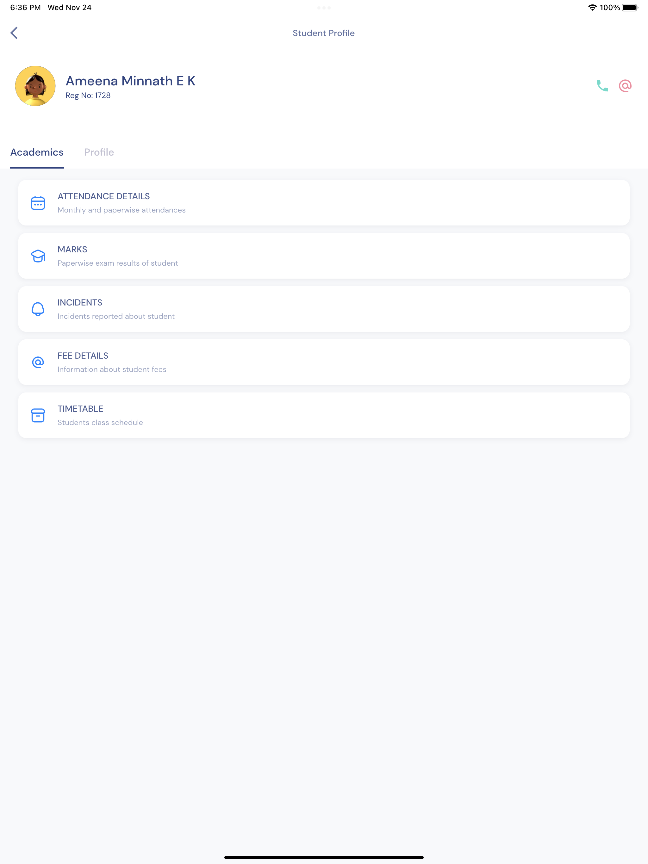Viewport: 648px width, 864px height.
Task: Tap the Wi-Fi status icon
Action: 592,7
